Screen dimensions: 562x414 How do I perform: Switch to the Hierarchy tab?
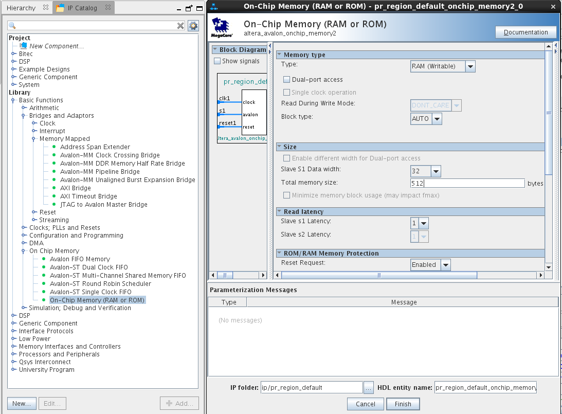click(x=21, y=8)
